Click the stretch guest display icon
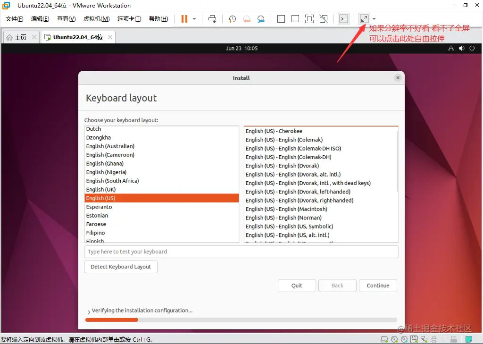The height and width of the screenshot is (344, 483). pyautogui.click(x=364, y=19)
